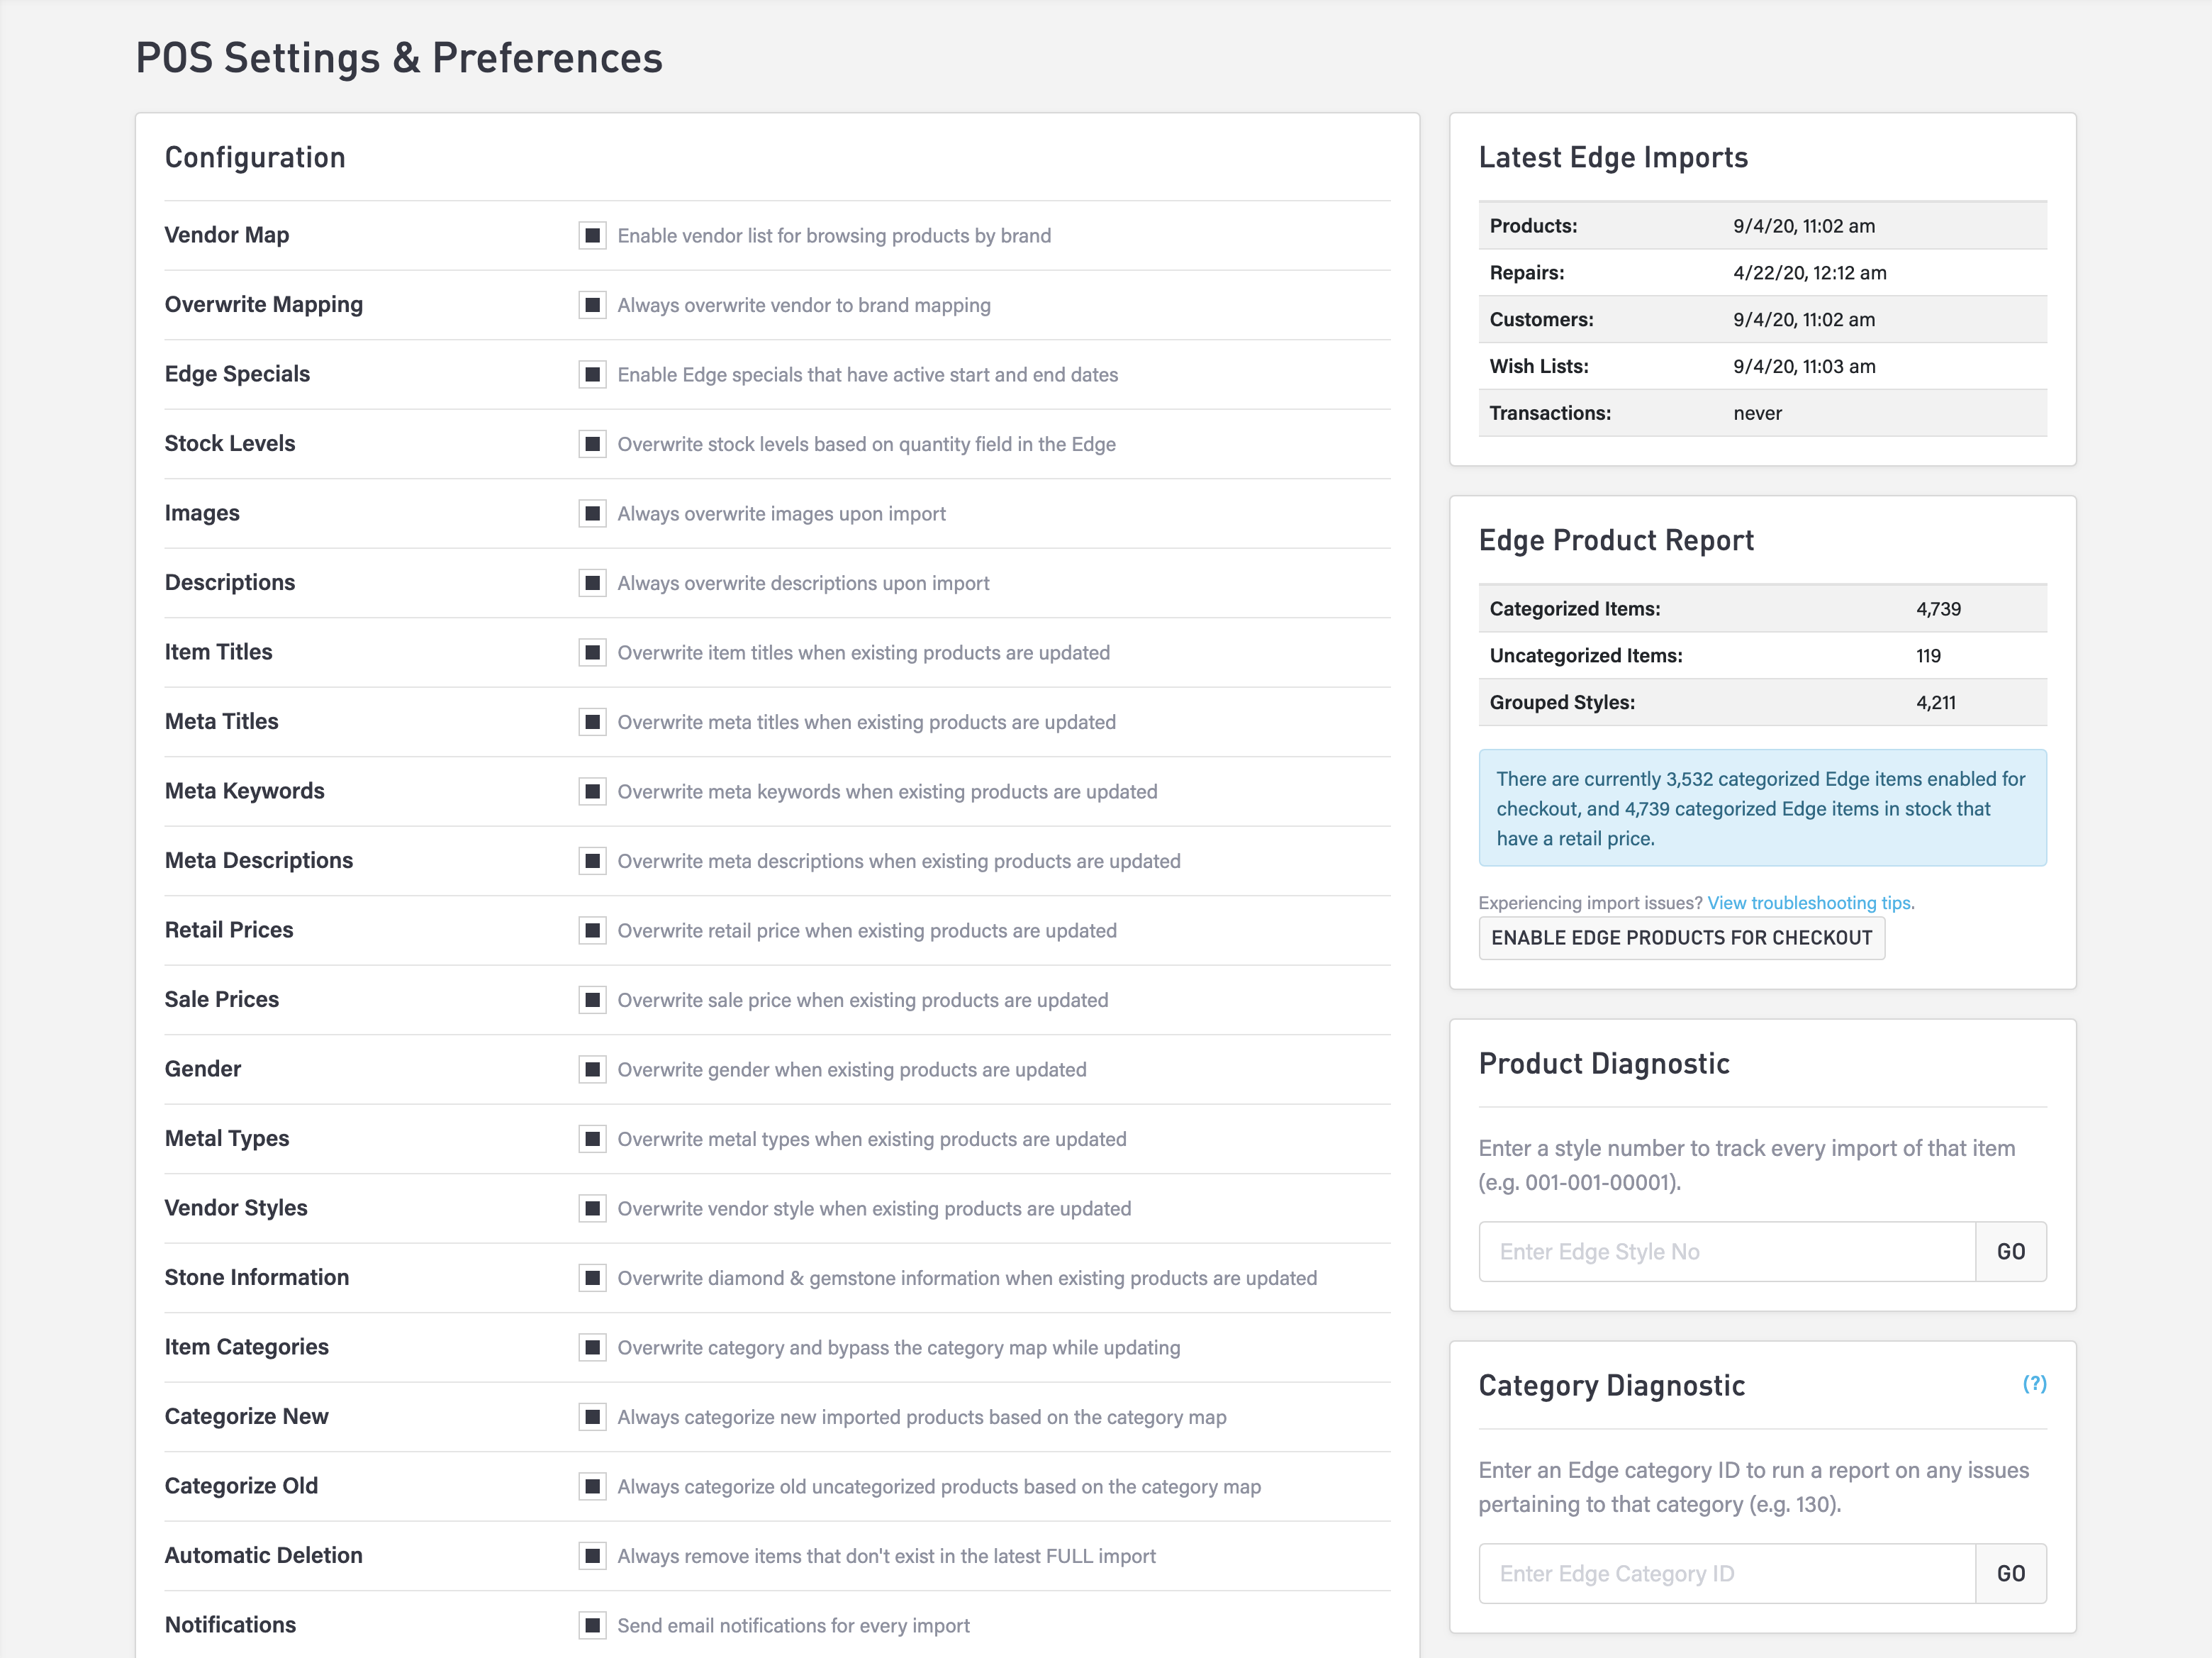Viewport: 2212px width, 1658px height.
Task: Toggle email Notifications checkbox
Action: click(x=592, y=1625)
